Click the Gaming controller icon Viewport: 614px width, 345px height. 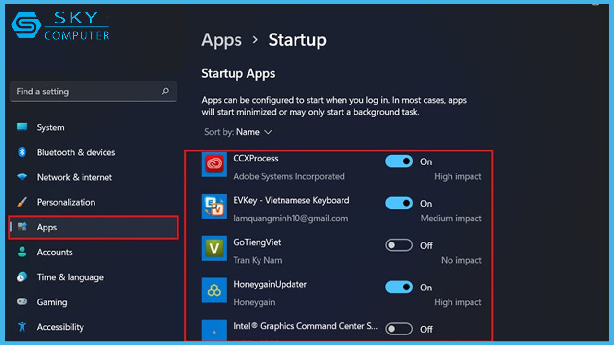pyautogui.click(x=22, y=301)
